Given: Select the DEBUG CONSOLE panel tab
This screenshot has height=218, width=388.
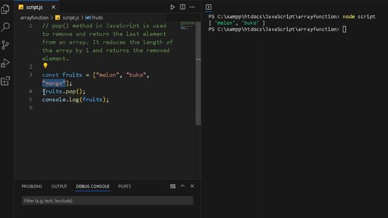Looking at the screenshot, I should pos(93,187).
